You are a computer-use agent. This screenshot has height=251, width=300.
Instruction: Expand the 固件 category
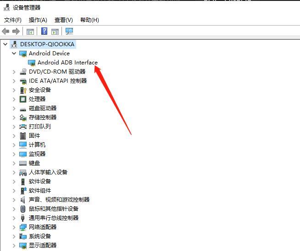14,136
